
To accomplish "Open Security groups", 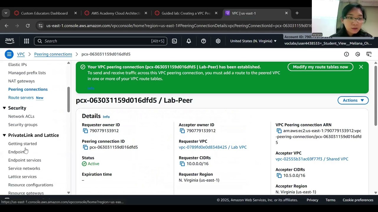I will pyautogui.click(x=23, y=125).
